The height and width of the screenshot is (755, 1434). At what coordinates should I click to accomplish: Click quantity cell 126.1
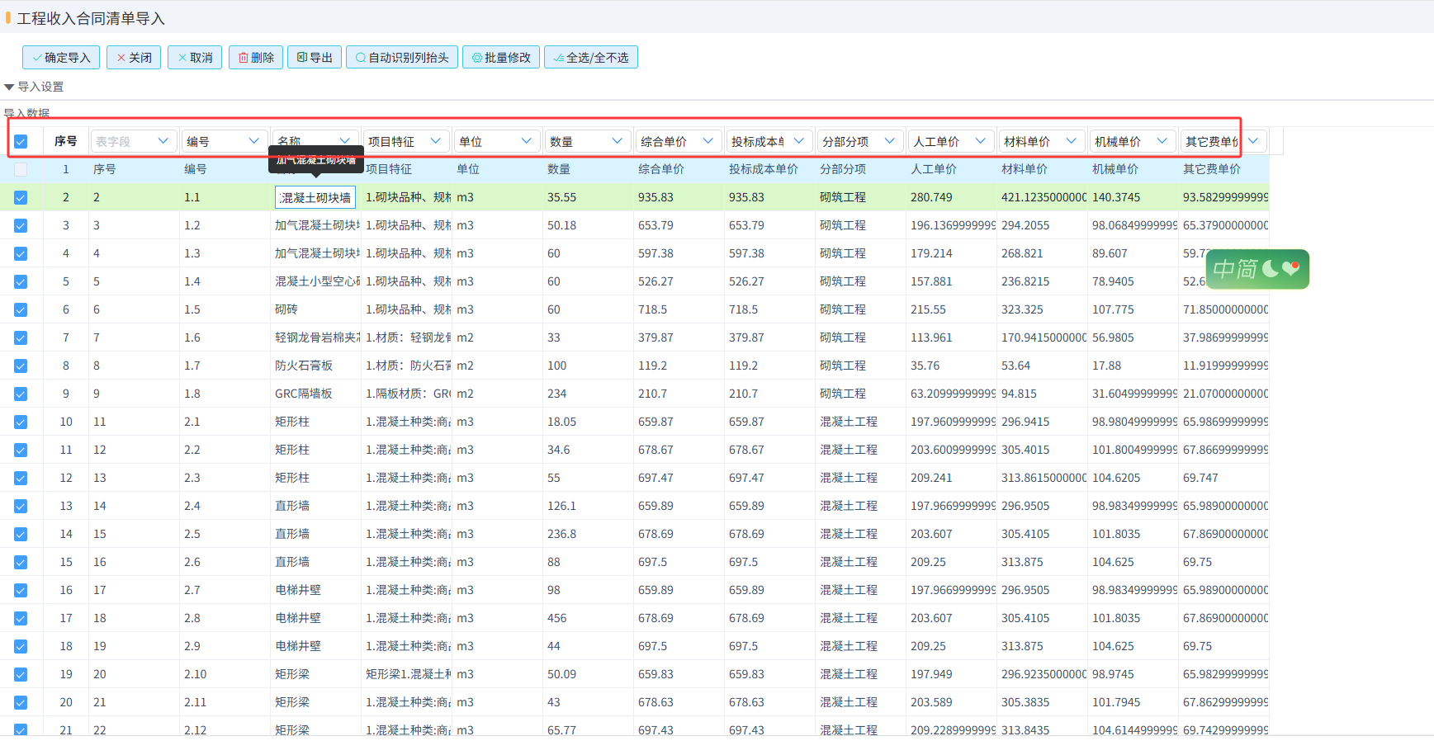588,506
